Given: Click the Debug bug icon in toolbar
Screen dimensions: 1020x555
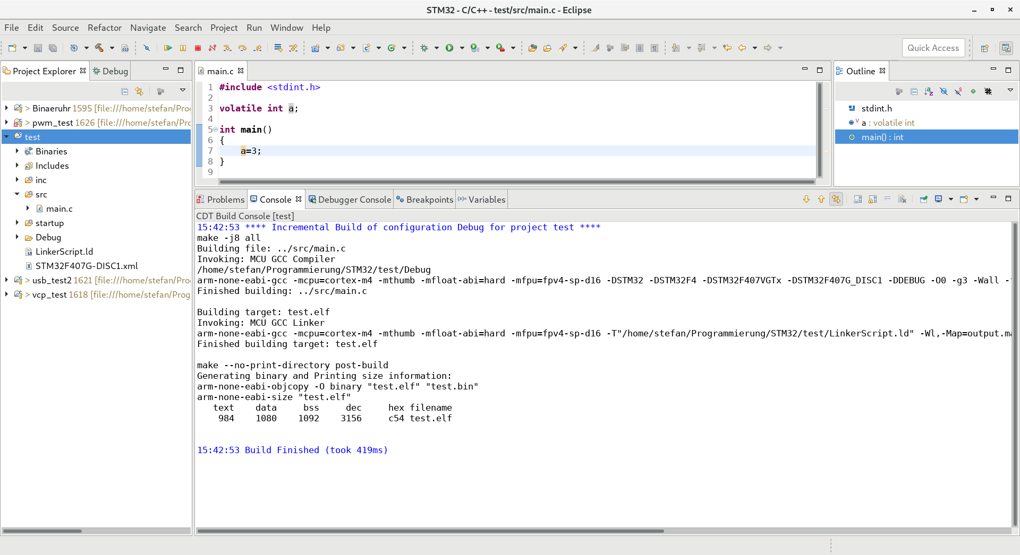Looking at the screenshot, I should coord(424,48).
